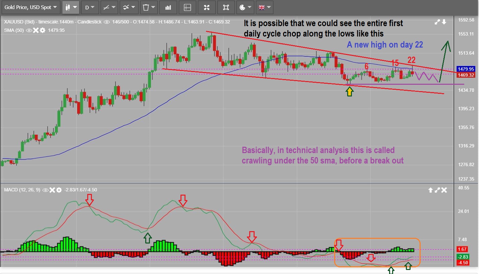The image size is (479, 274).
Task: Click the green -2.83 MACD axis tag
Action: [x=463, y=257]
